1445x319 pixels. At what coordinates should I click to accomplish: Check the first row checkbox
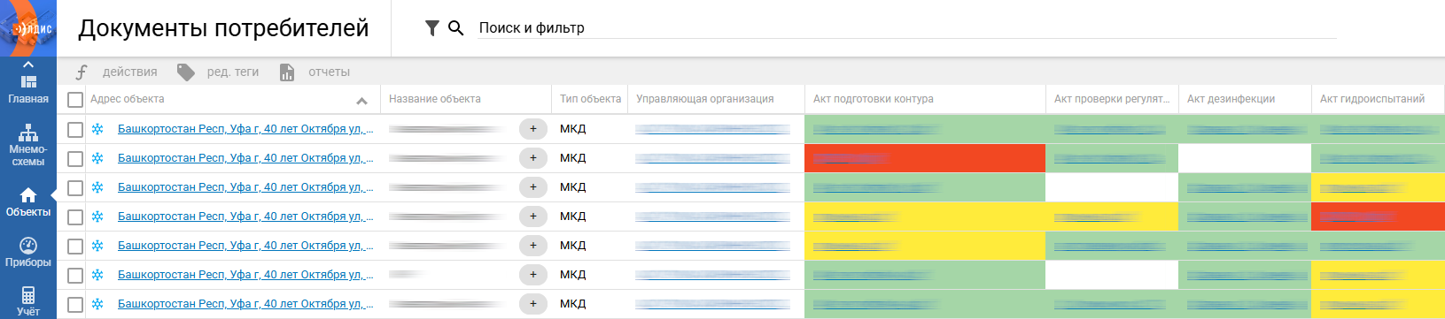[75, 129]
